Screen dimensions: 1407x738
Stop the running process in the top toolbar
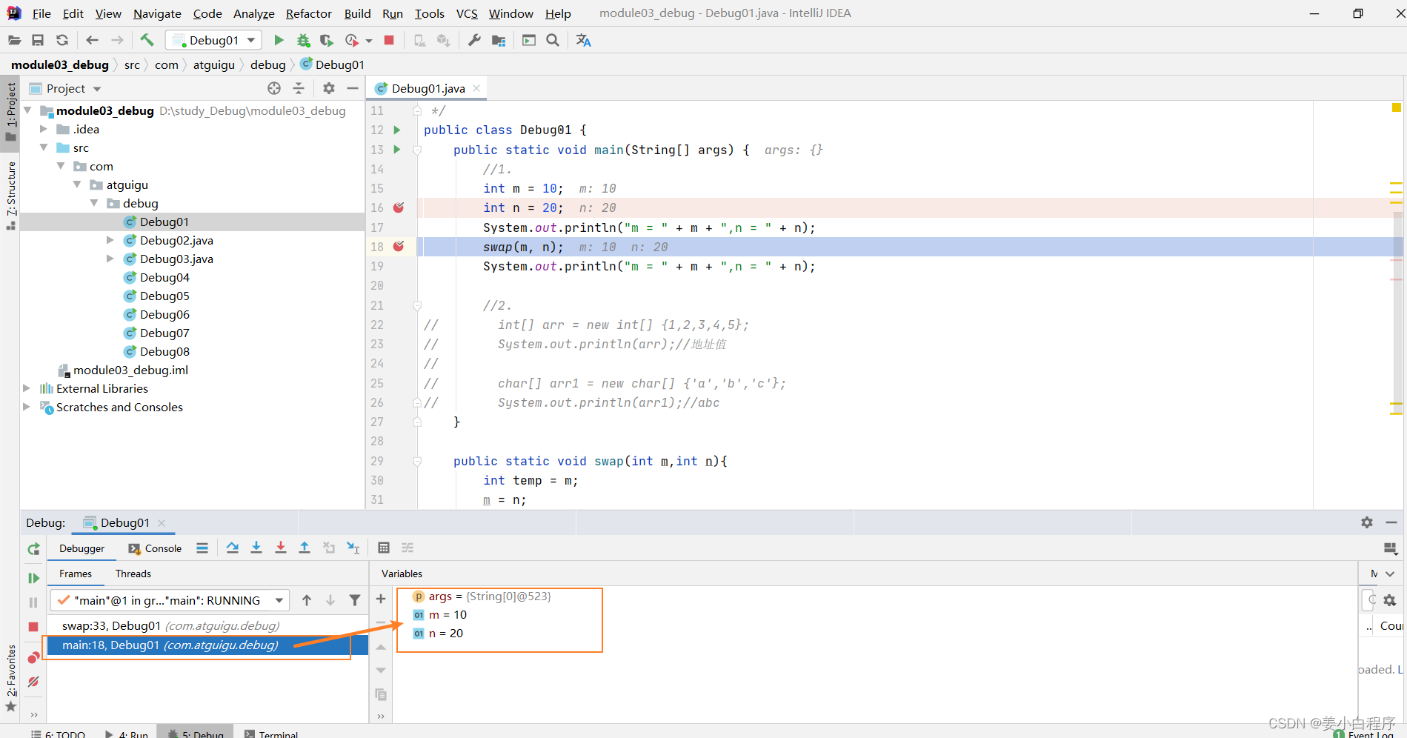pyautogui.click(x=389, y=40)
